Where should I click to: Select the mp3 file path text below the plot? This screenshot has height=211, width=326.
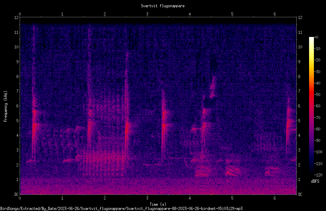[121, 209]
